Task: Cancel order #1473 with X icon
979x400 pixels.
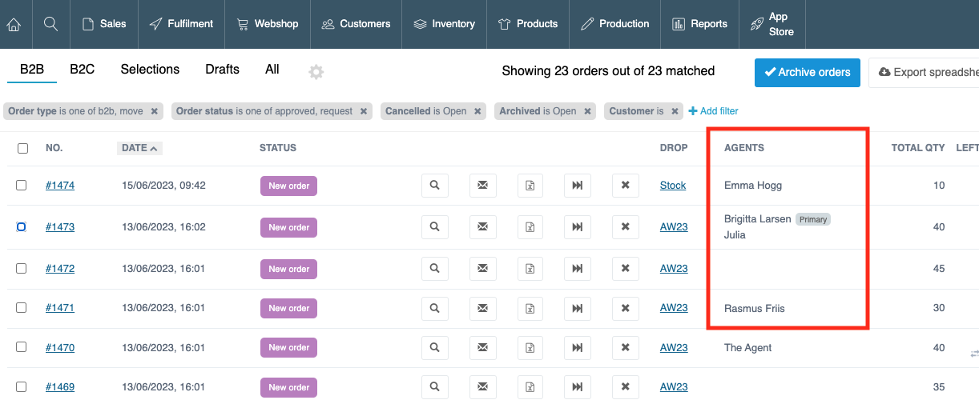Action: click(626, 227)
